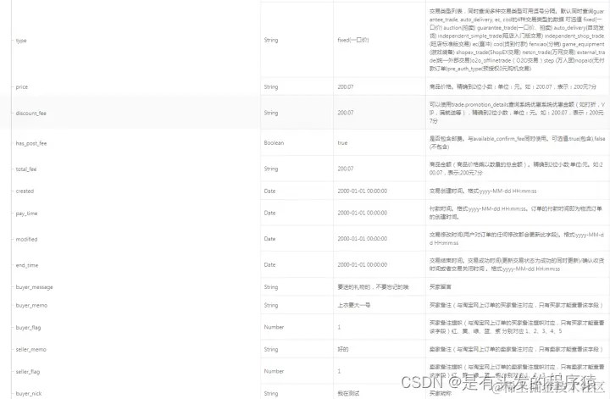Click 'String' data type in buyer_nick row

tap(271, 394)
